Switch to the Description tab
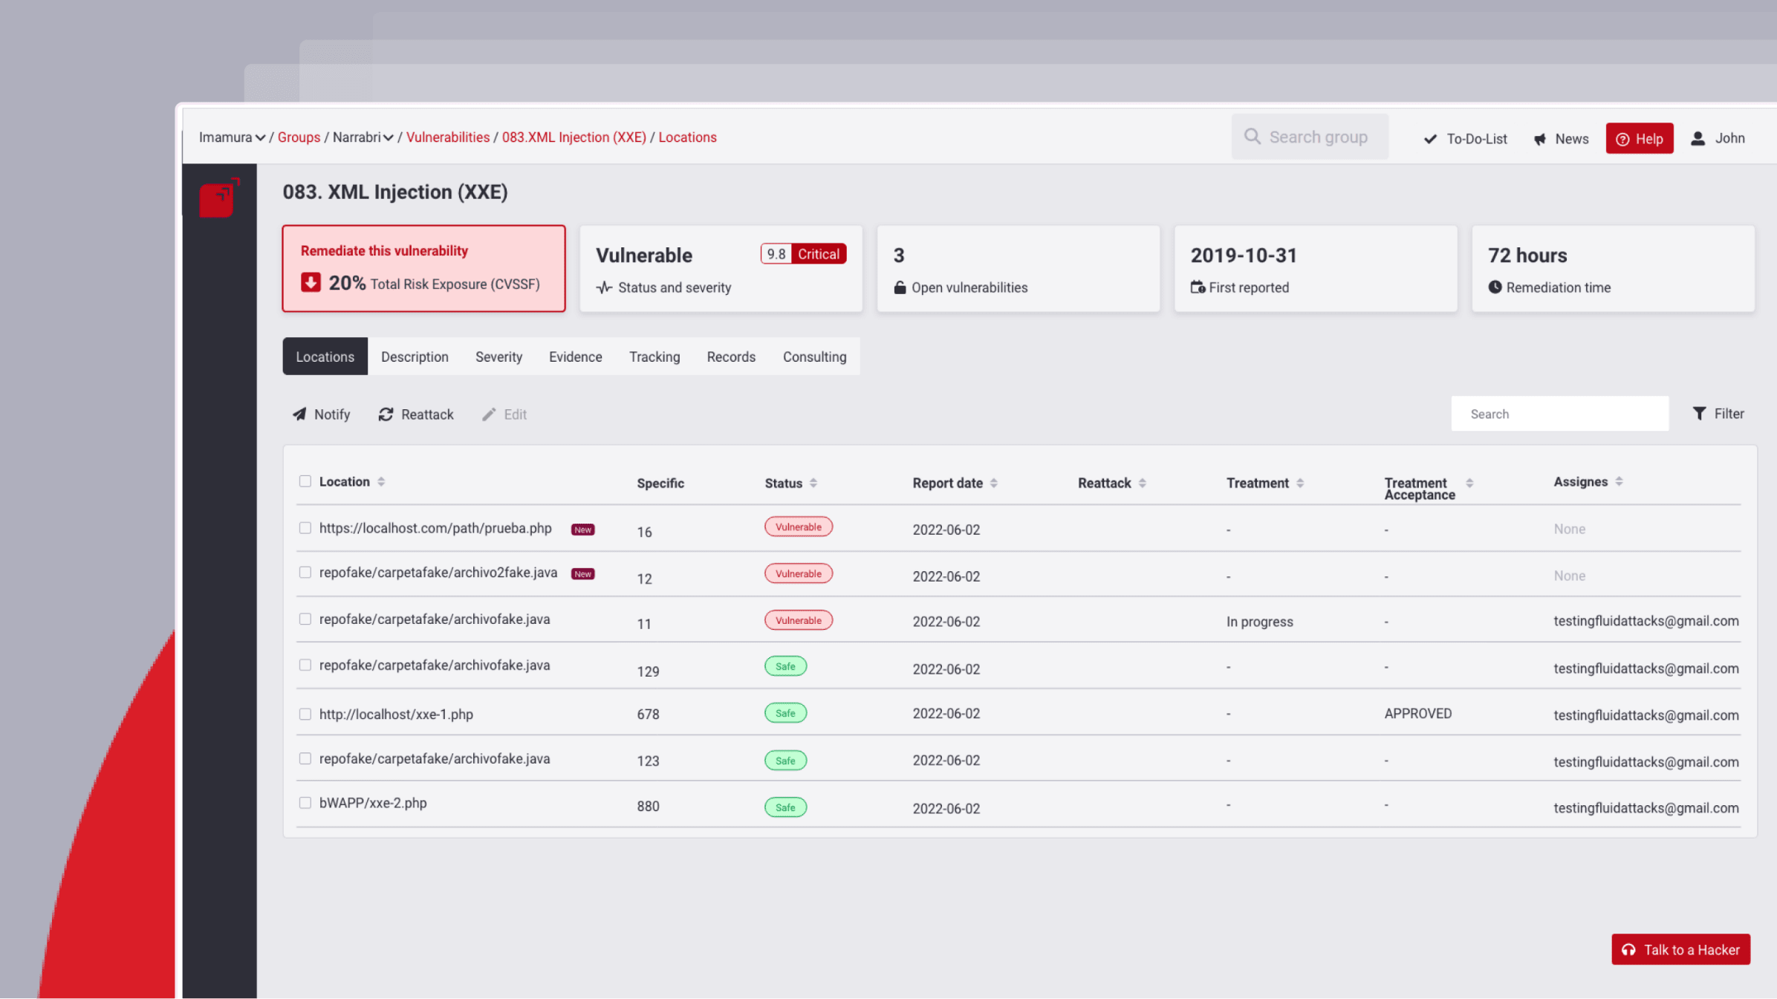The width and height of the screenshot is (1777, 999). [415, 357]
